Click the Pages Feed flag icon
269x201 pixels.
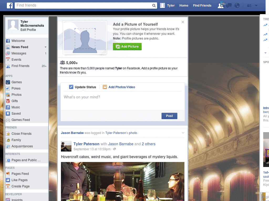8,174
